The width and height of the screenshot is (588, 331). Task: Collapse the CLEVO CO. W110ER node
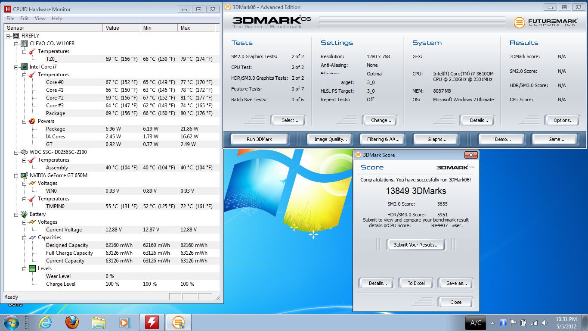(x=16, y=44)
